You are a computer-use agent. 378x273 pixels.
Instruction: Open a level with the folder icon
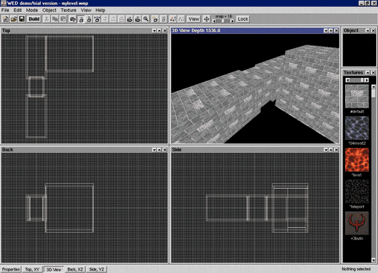[x=13, y=19]
